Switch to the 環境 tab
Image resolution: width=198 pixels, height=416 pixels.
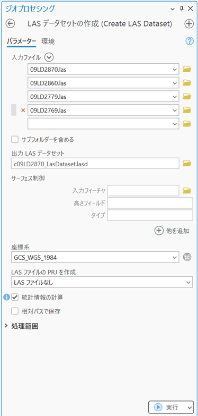(x=48, y=41)
